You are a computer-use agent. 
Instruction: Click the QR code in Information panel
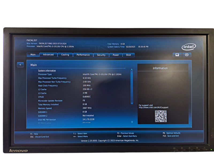[x=161, y=116]
